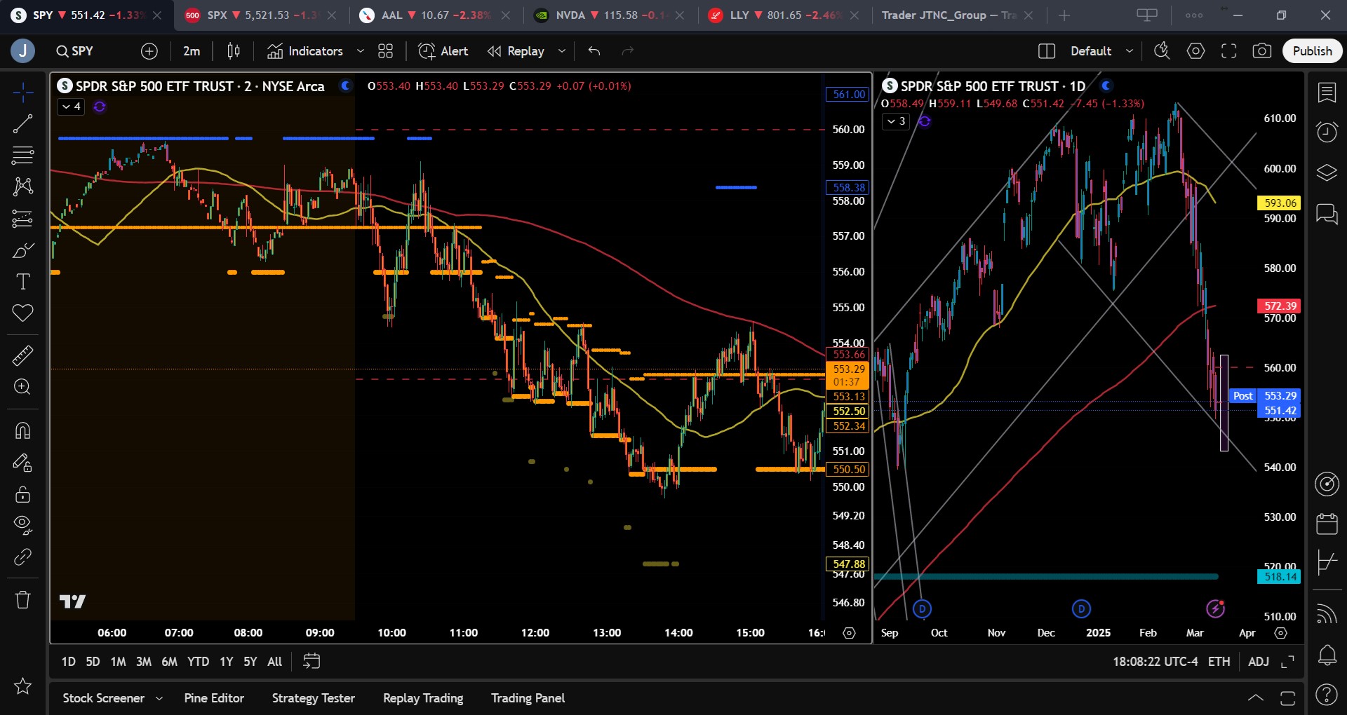This screenshot has height=715, width=1347.
Task: Open the Fibonacci retracement tools
Action: (23, 155)
